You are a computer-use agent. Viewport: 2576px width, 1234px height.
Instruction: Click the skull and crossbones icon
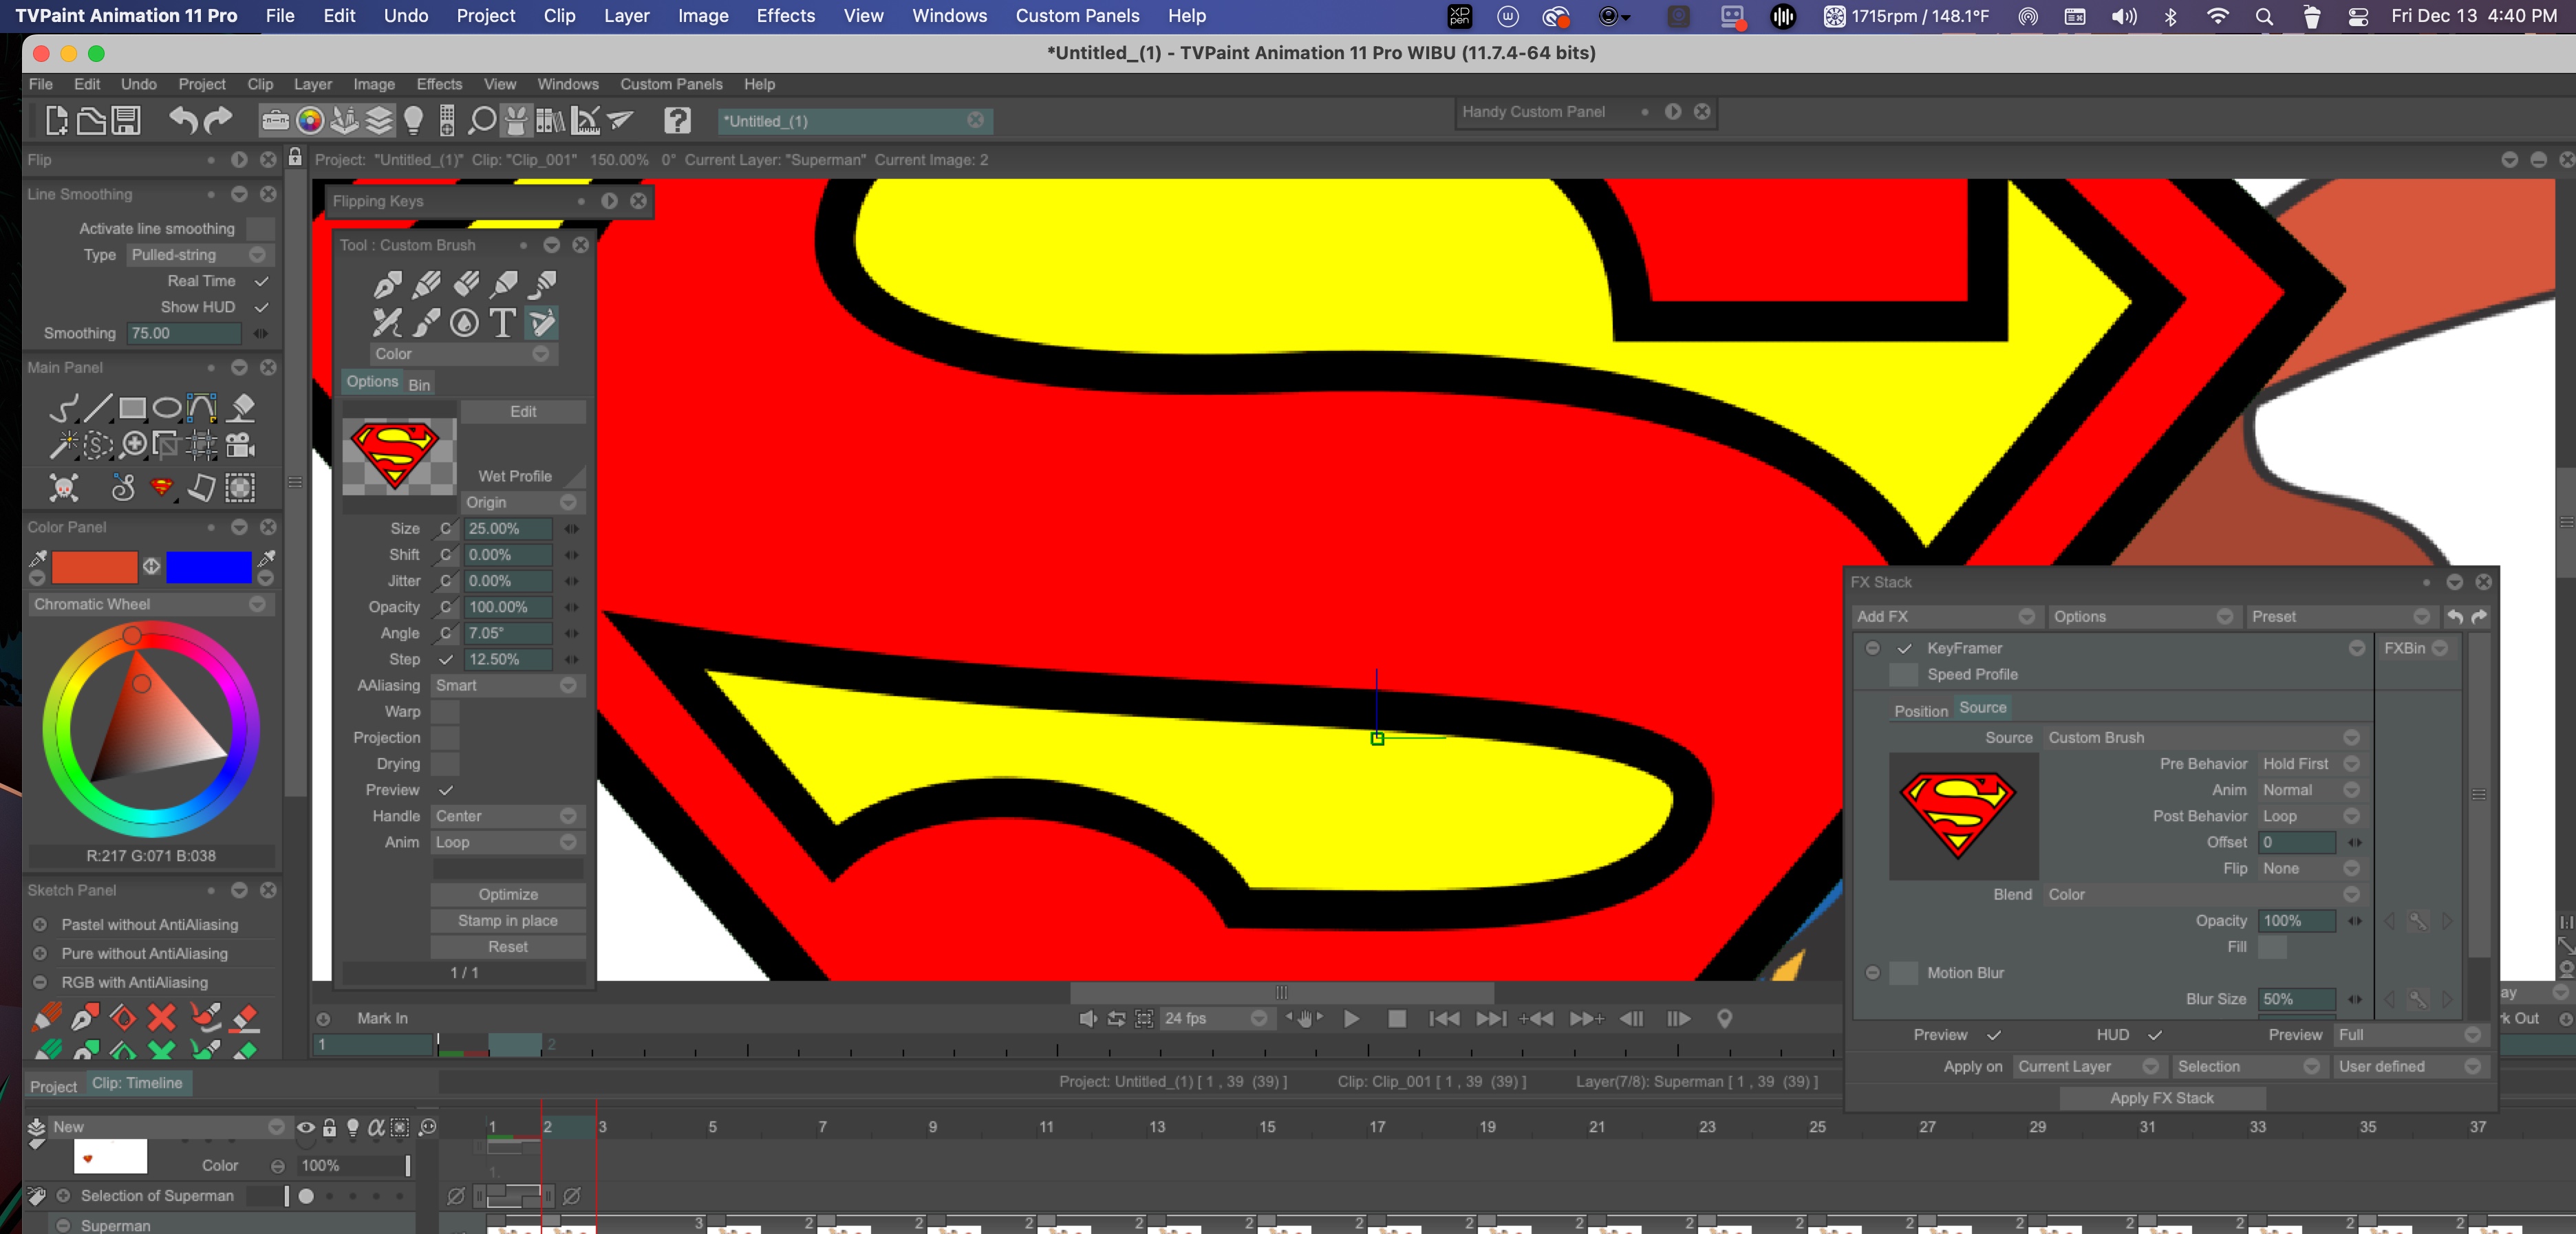64,487
